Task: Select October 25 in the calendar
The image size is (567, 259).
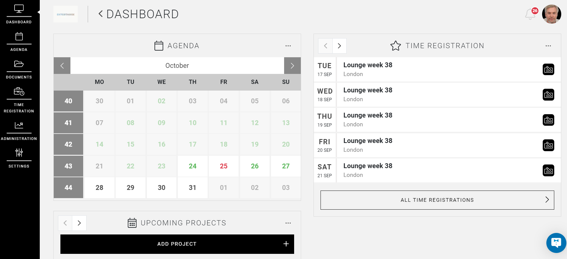Action: tap(223, 166)
